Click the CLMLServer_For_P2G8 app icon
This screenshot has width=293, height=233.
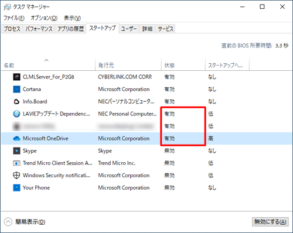point(16,77)
